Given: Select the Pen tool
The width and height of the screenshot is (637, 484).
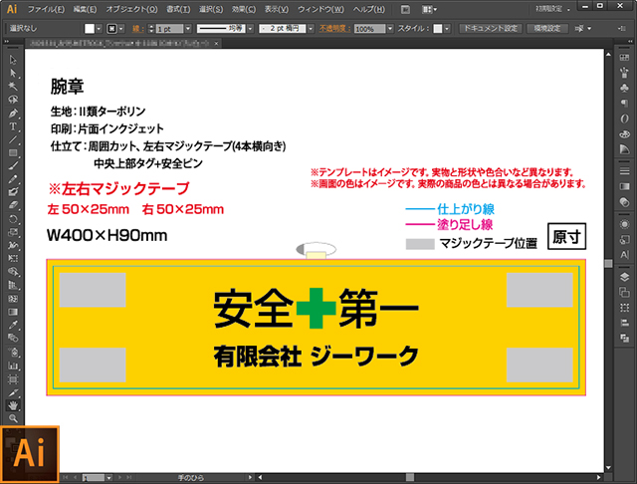Looking at the screenshot, I should (x=13, y=114).
